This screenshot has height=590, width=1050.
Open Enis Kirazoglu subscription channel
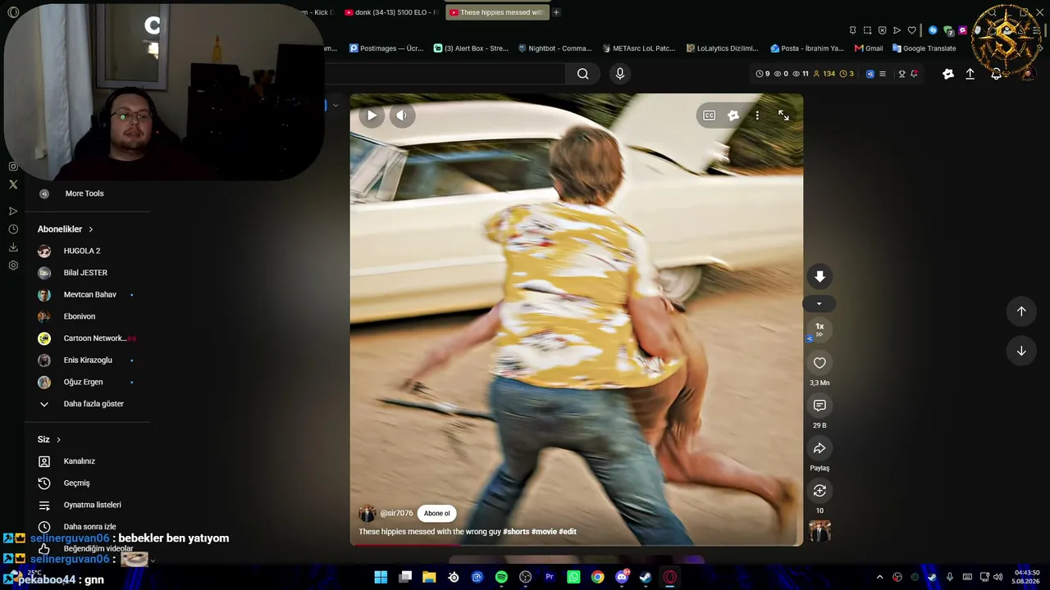(87, 361)
